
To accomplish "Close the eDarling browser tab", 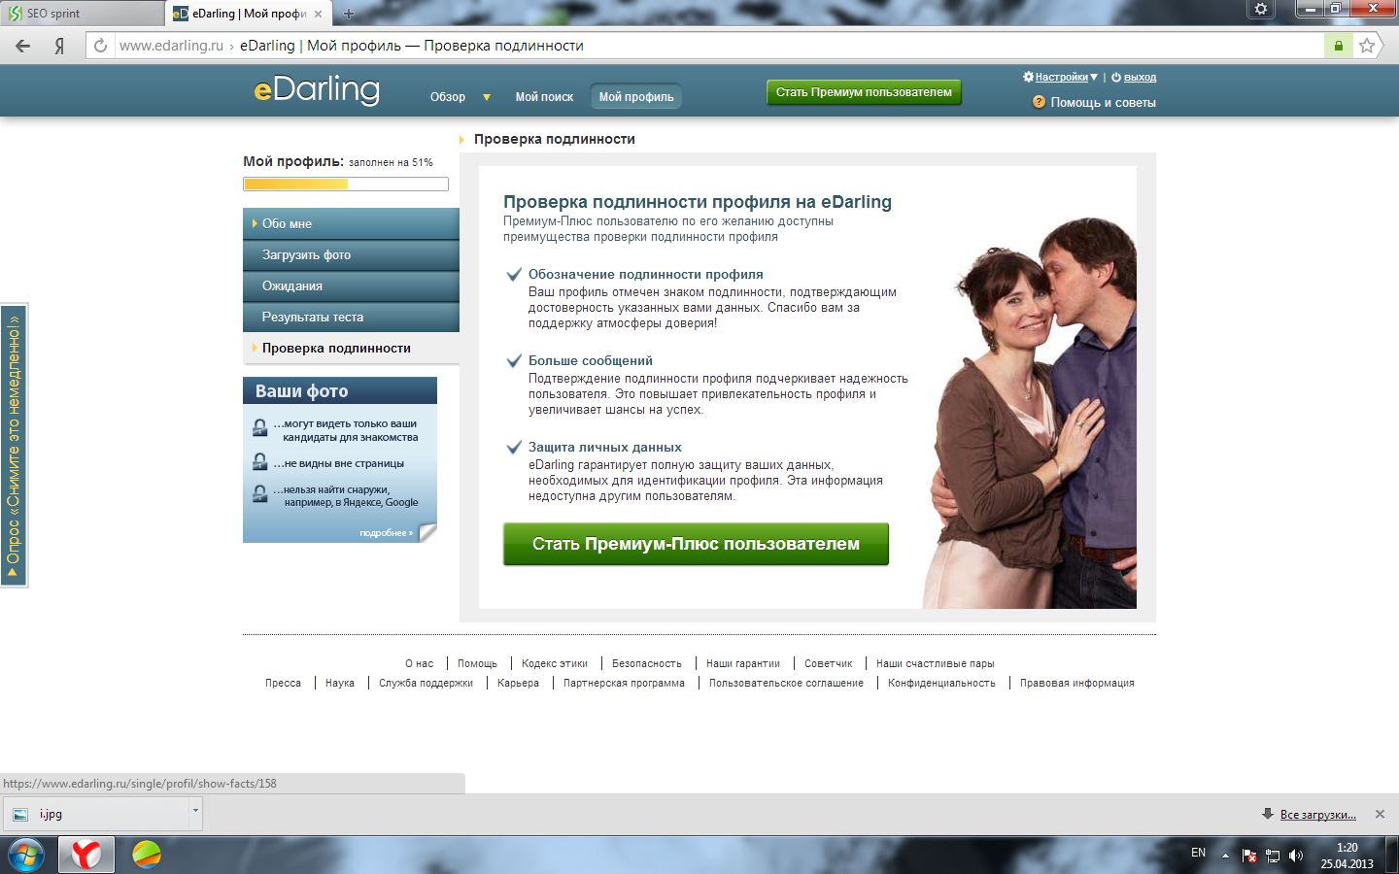I will pos(318,14).
